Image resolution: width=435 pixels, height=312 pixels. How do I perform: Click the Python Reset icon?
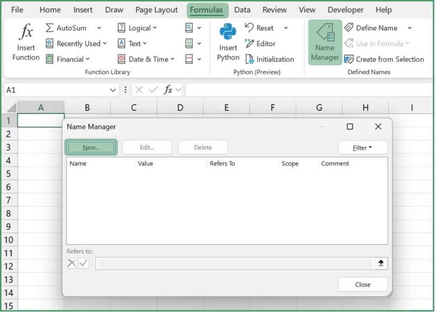[249, 28]
